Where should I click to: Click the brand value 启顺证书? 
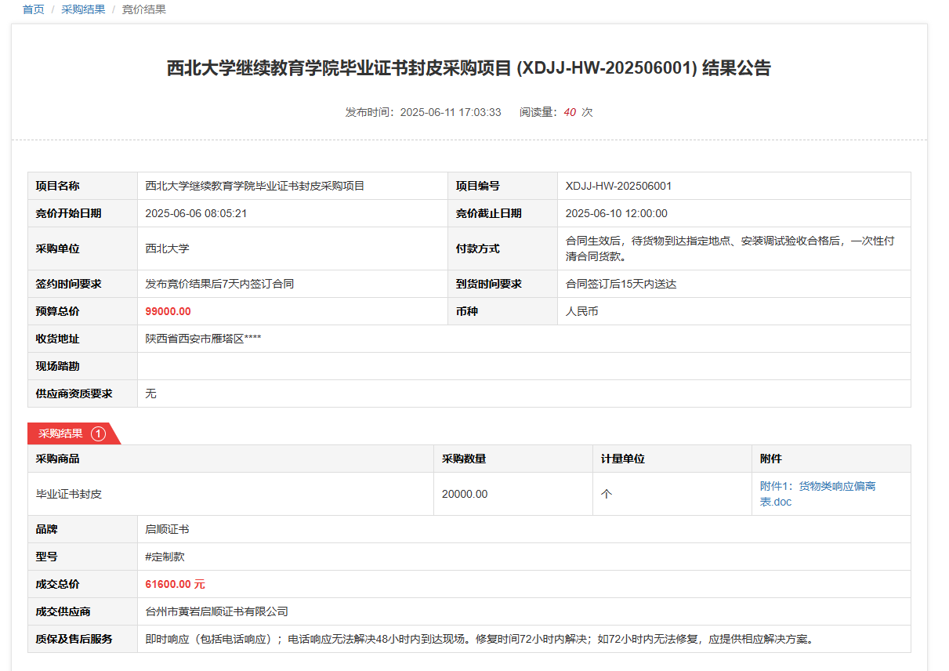coord(167,529)
